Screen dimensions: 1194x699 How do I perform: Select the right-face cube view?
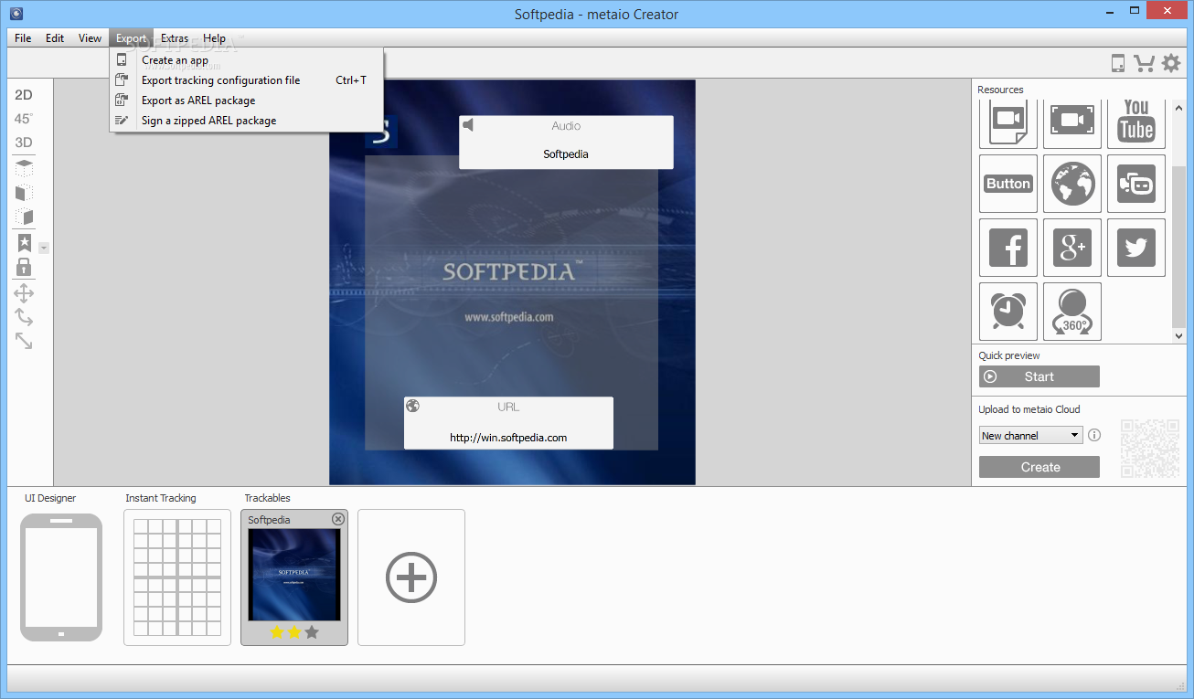24,217
